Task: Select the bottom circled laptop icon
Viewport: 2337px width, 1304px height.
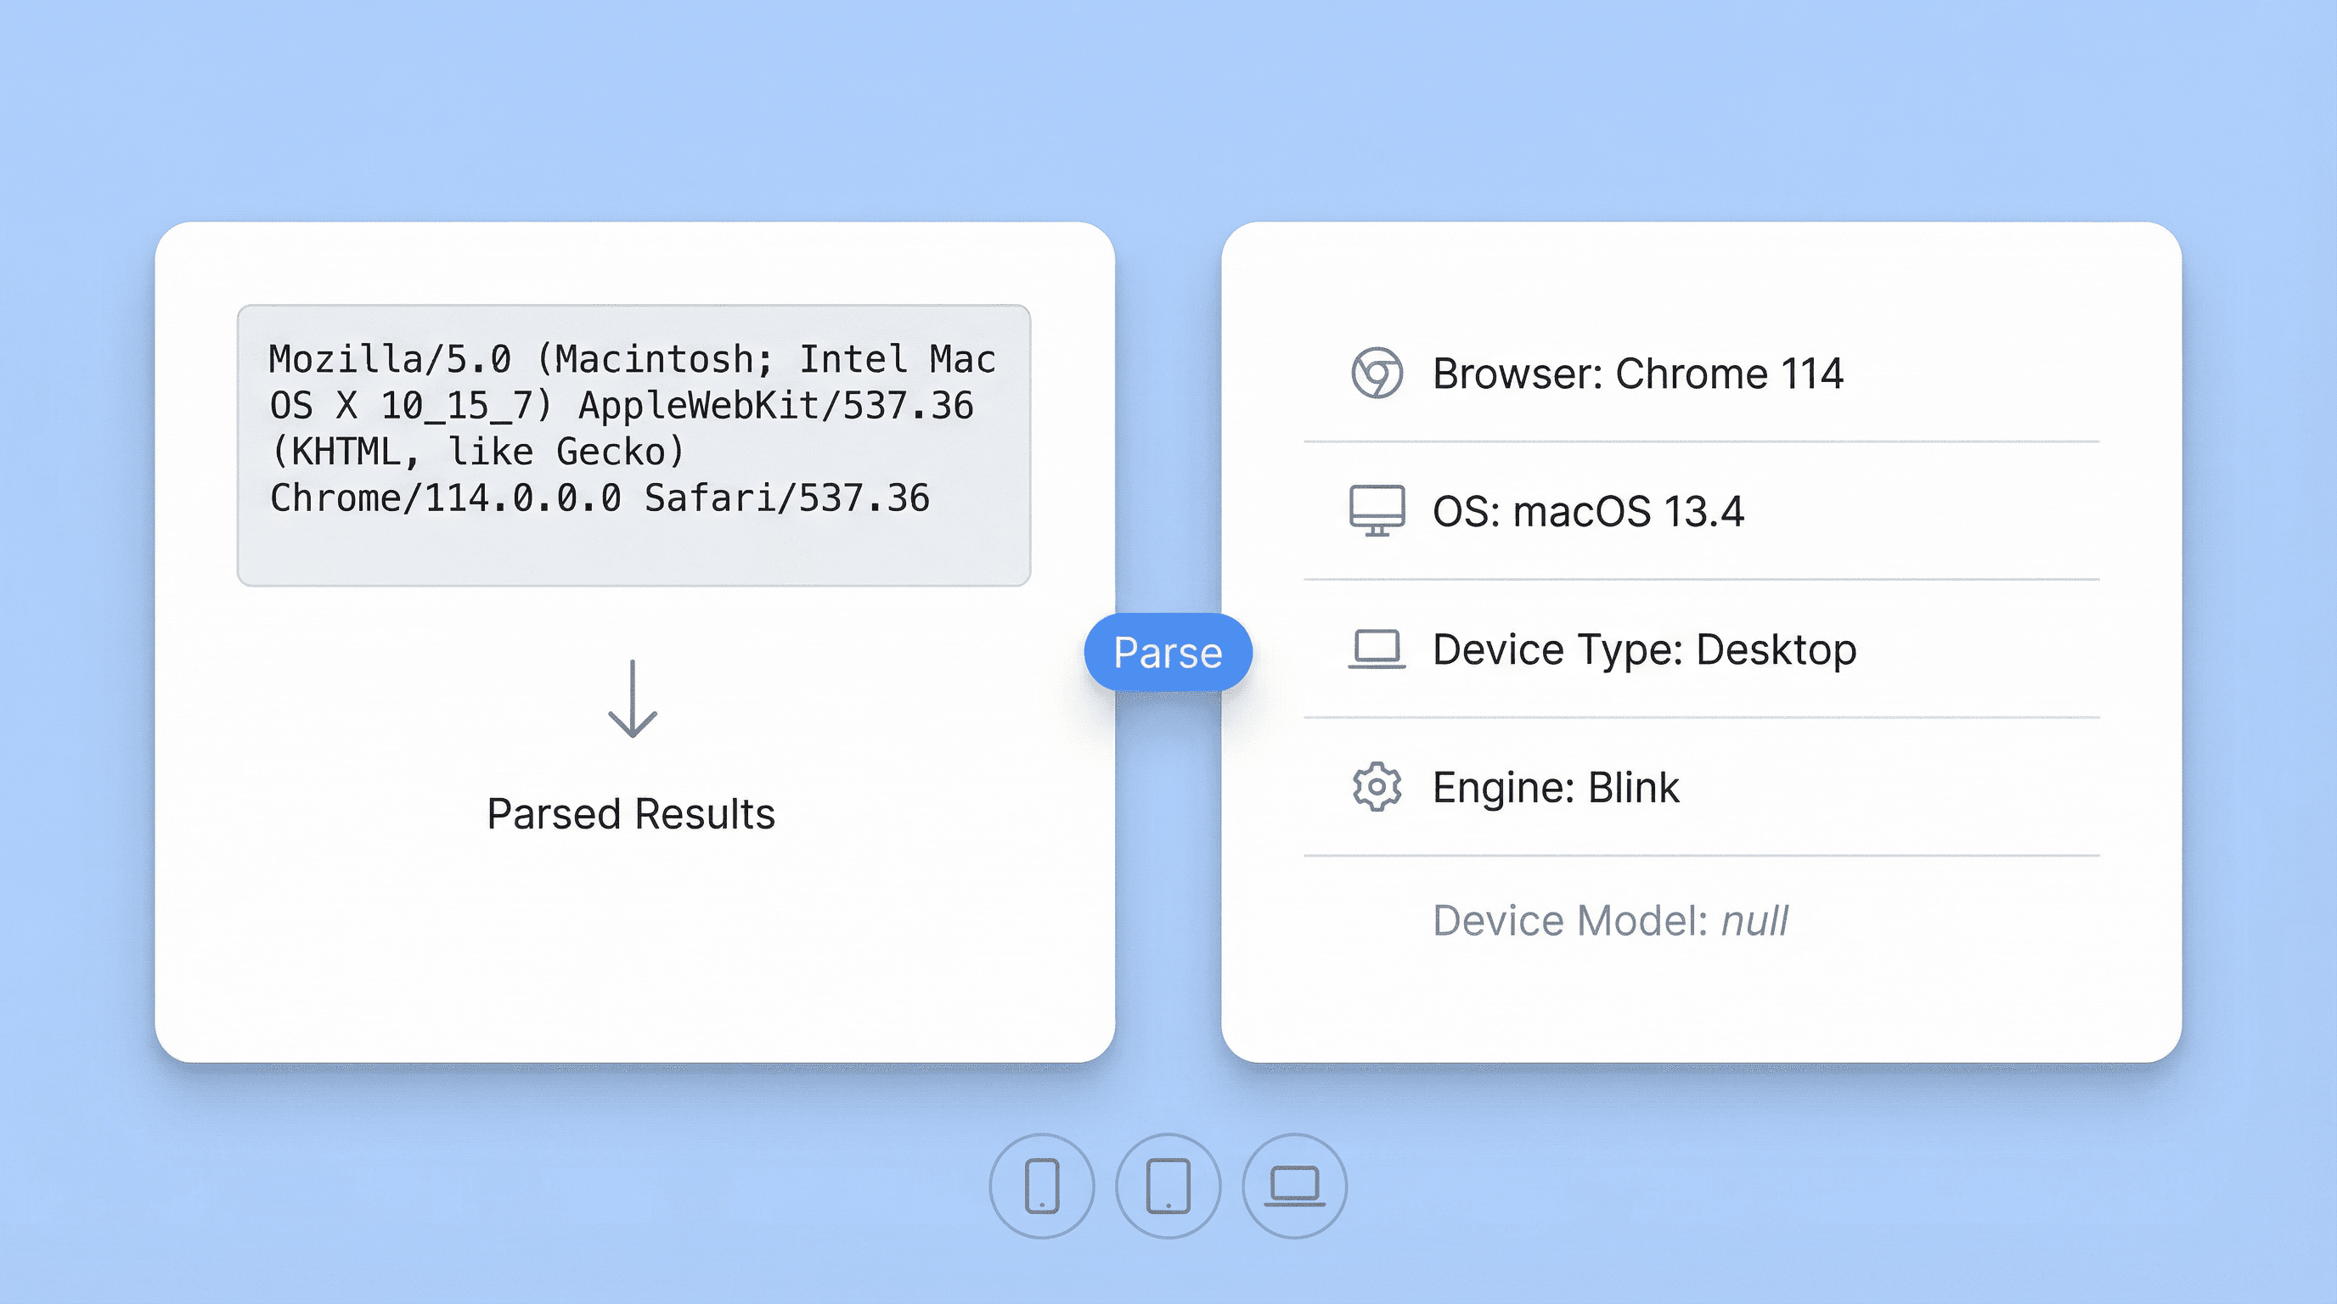Action: tap(1294, 1185)
